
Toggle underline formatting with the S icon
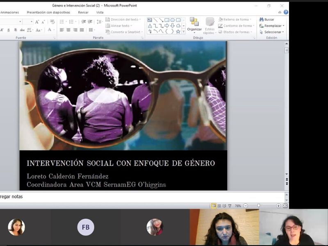[9, 30]
